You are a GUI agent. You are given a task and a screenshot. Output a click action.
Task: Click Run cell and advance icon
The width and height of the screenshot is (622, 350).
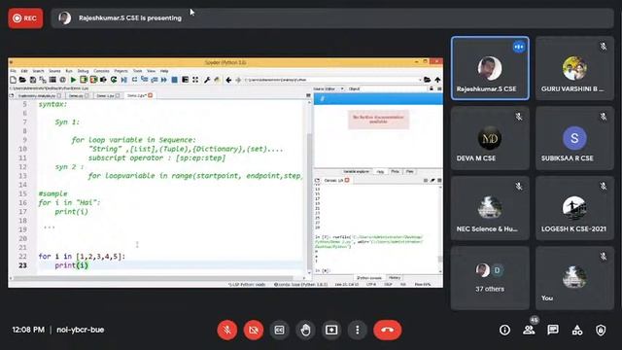[x=93, y=80]
